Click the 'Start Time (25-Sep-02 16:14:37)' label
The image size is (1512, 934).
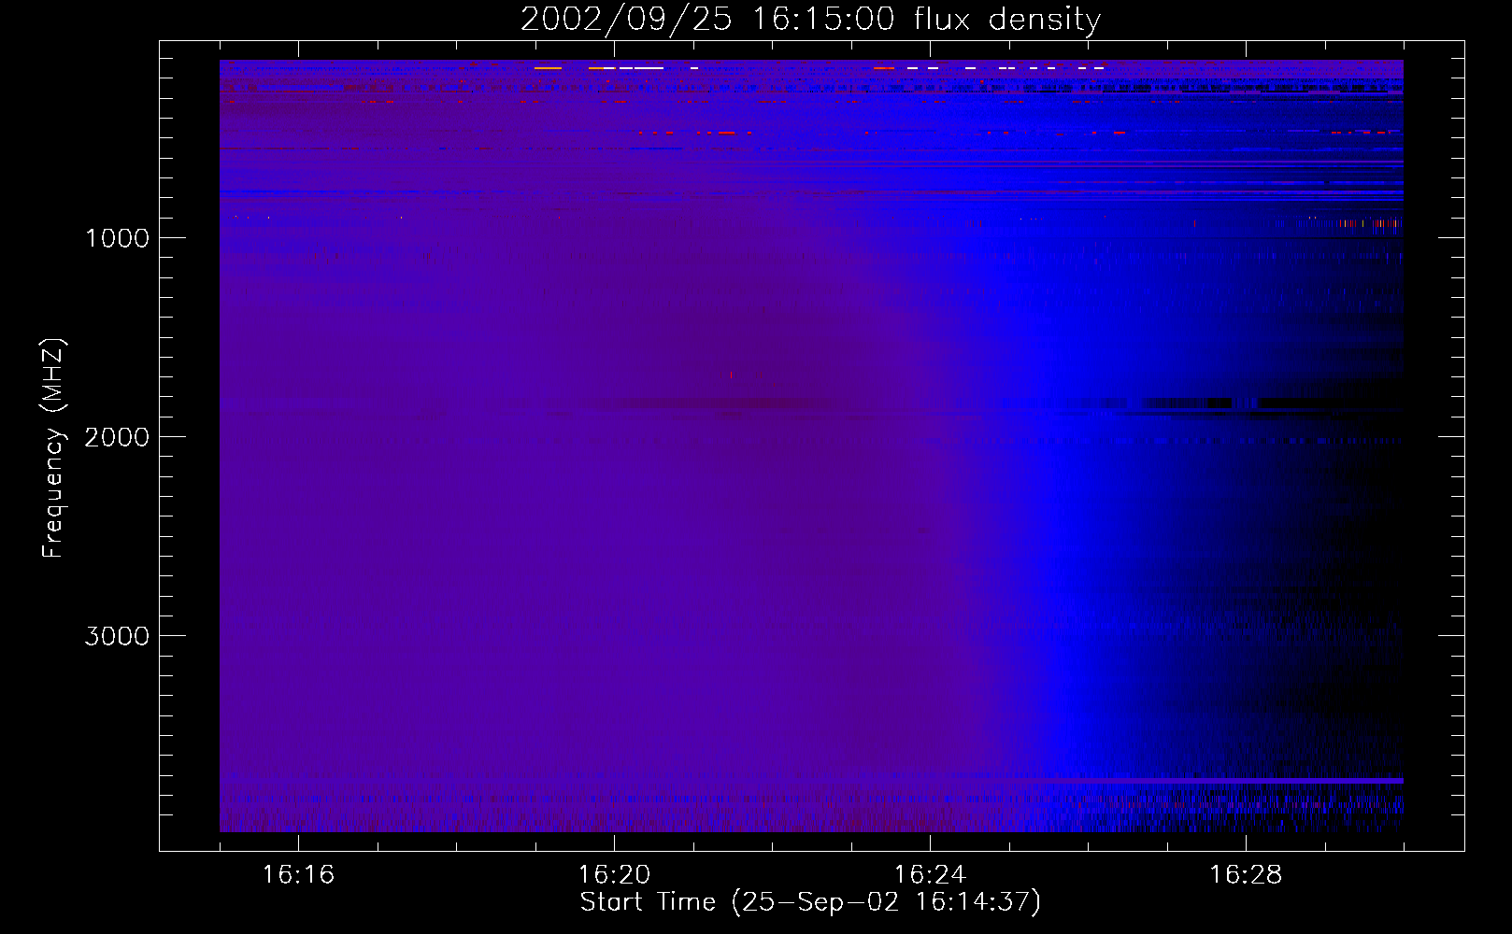click(x=810, y=902)
